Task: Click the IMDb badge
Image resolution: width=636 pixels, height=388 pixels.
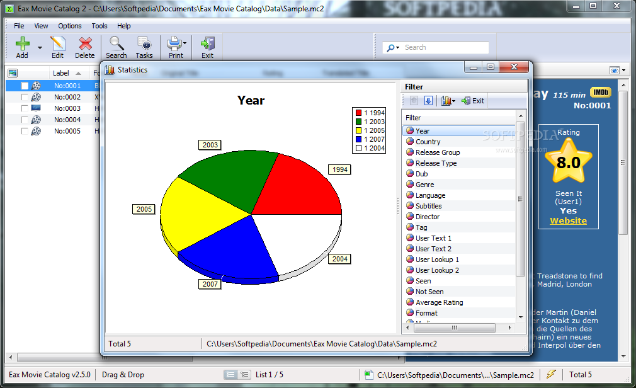Action: [x=601, y=92]
